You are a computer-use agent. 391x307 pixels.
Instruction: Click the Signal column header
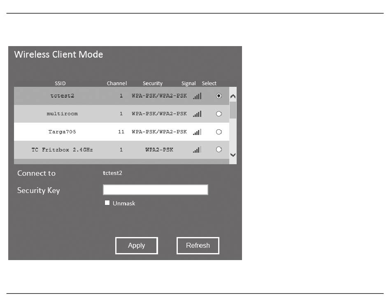pos(188,84)
